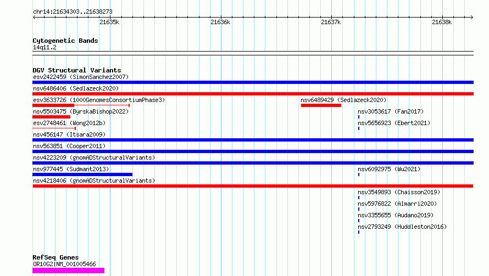Click the RefSeq Genes track title
The width and height of the screenshot is (489, 276).
(55, 258)
